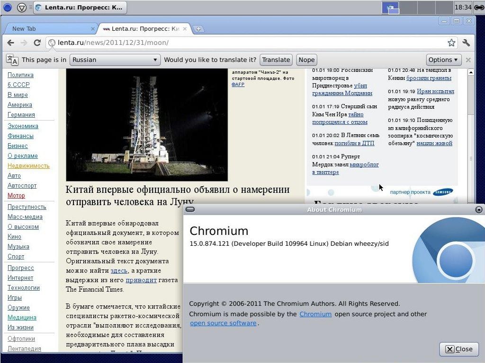Open the Оружие sidebar link
This screenshot has height=363, width=485.
point(18,307)
